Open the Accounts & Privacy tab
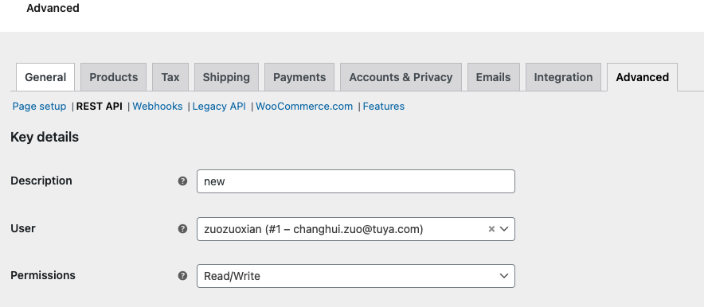The width and height of the screenshot is (704, 307). click(401, 77)
